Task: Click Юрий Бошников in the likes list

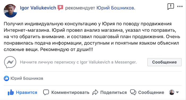Action: pos(27,78)
